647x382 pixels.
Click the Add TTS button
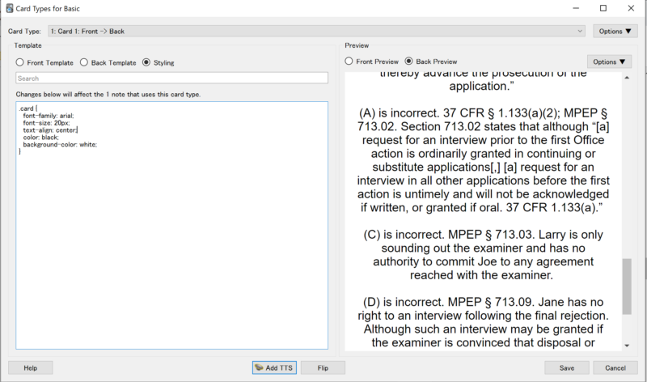[274, 367]
